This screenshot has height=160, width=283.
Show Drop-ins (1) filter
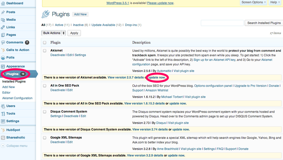click(x=133, y=25)
